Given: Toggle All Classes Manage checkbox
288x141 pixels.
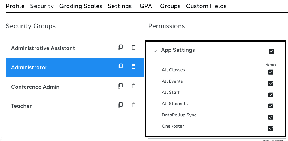Looking at the screenshot, I should pyautogui.click(x=271, y=72).
